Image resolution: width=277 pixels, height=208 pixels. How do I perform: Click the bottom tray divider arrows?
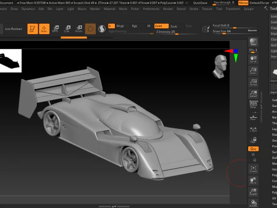(114, 206)
